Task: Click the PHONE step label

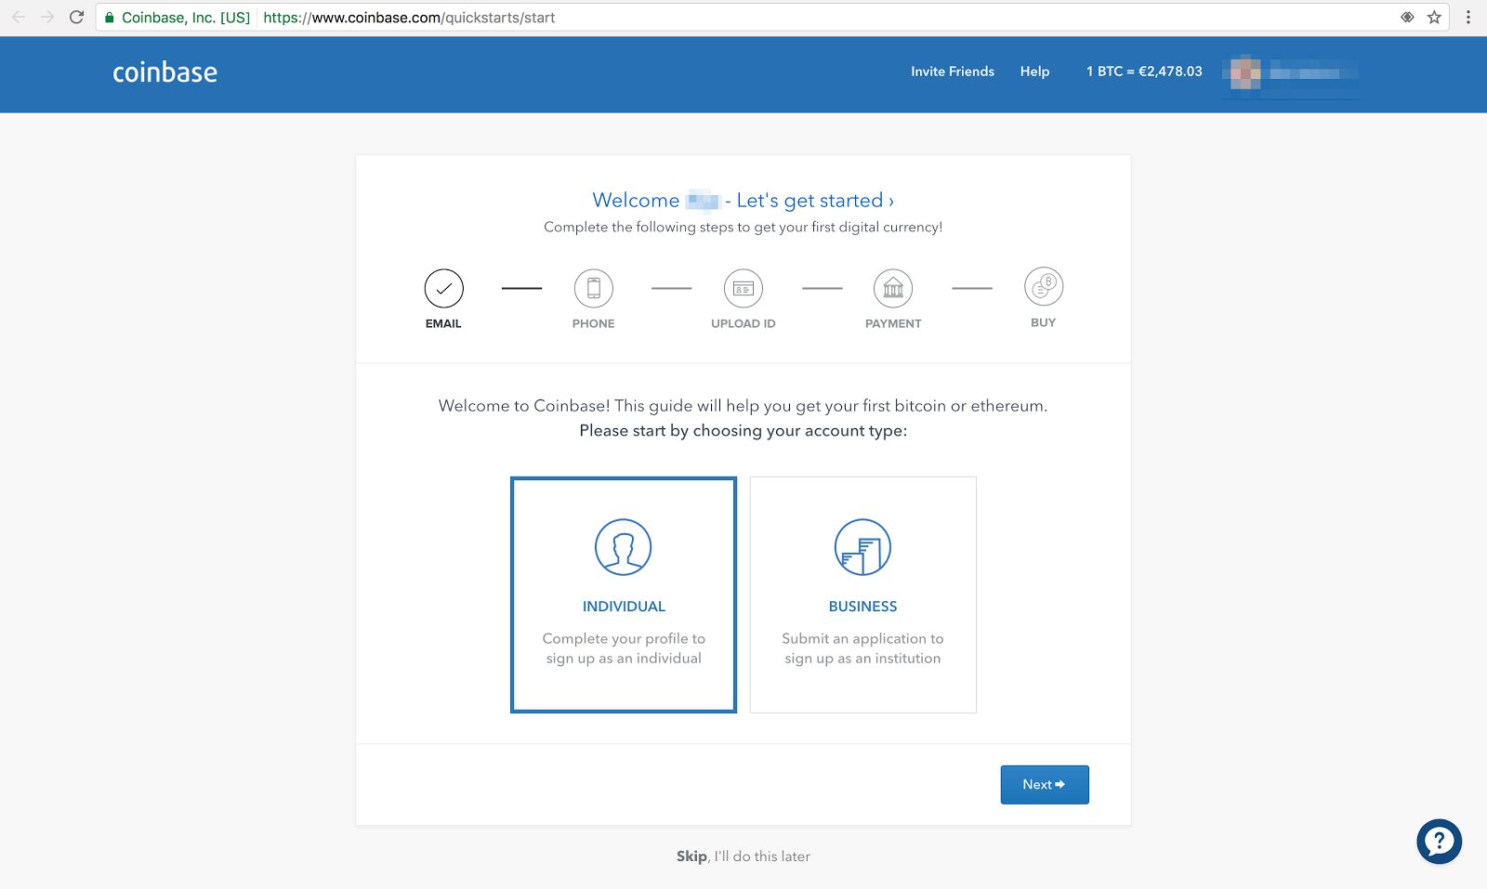Action: (594, 324)
